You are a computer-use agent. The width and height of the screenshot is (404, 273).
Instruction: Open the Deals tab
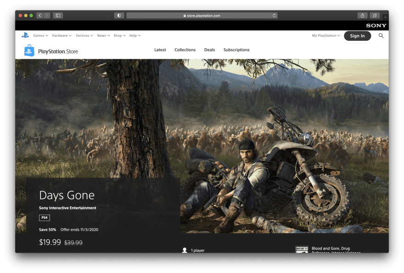pos(209,50)
